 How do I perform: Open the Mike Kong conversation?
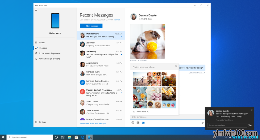click(101, 54)
